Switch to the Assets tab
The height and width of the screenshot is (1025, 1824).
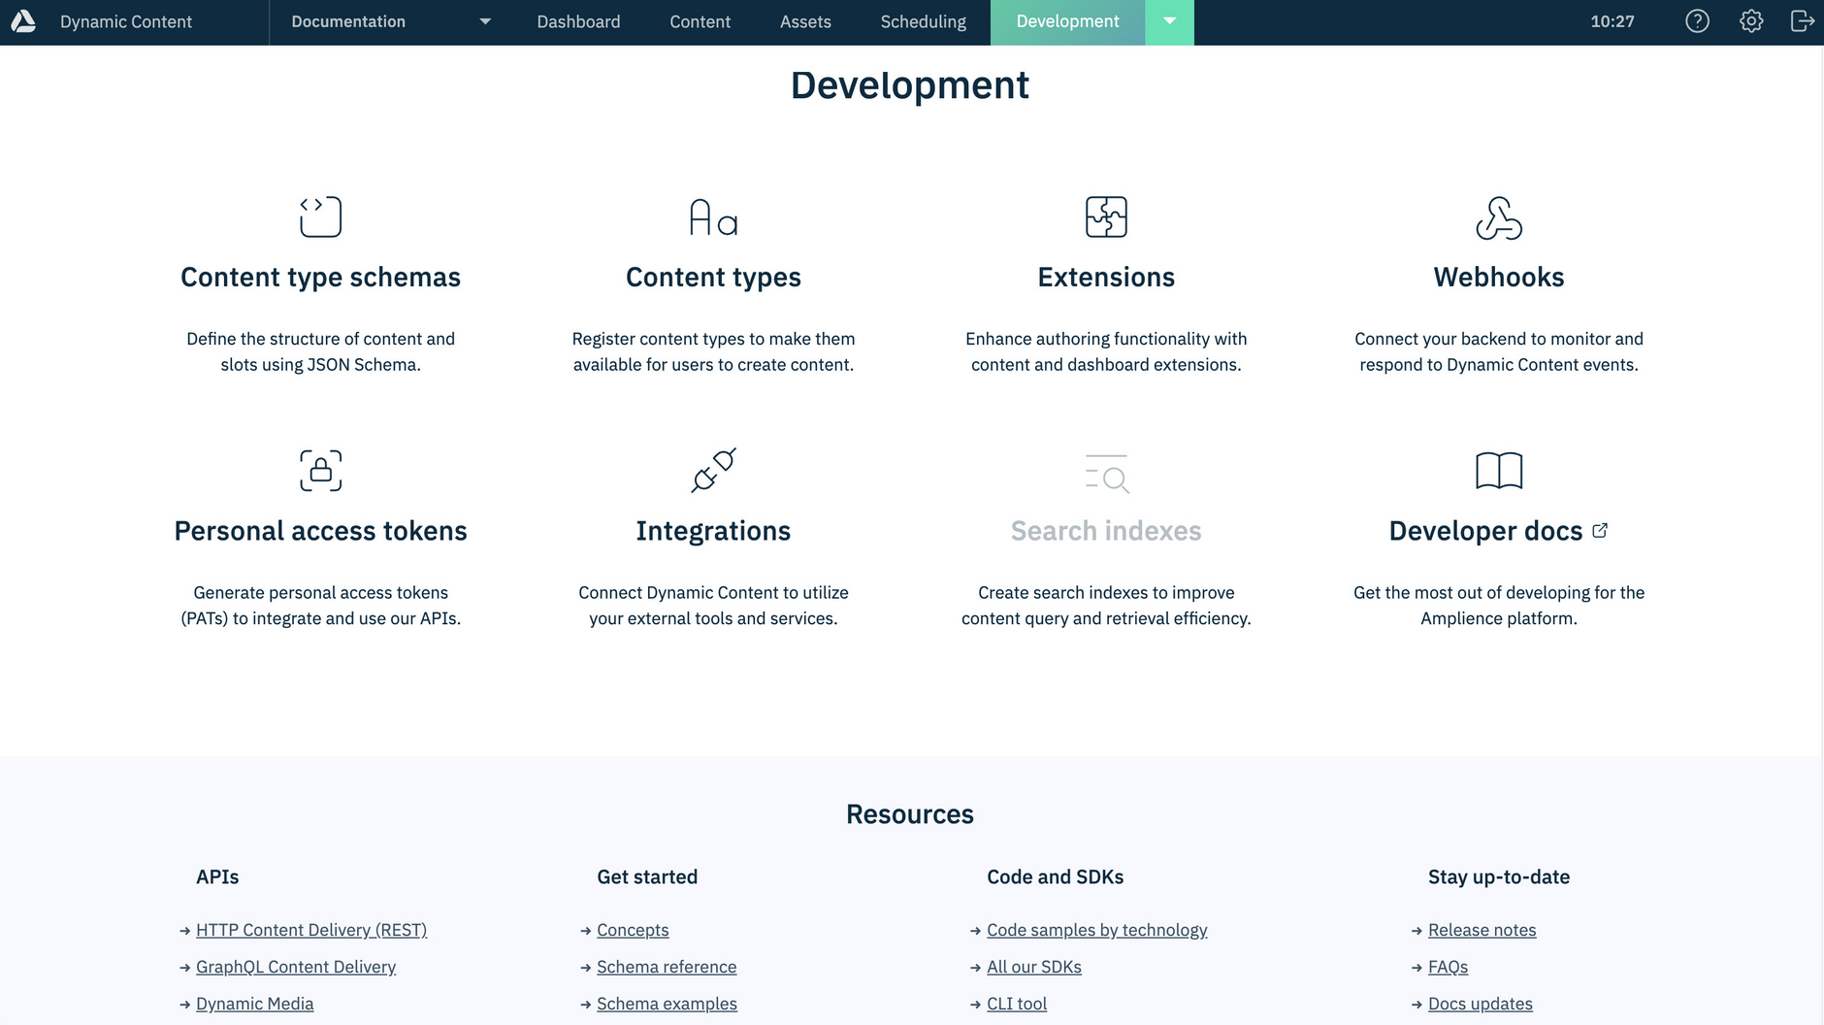point(805,20)
